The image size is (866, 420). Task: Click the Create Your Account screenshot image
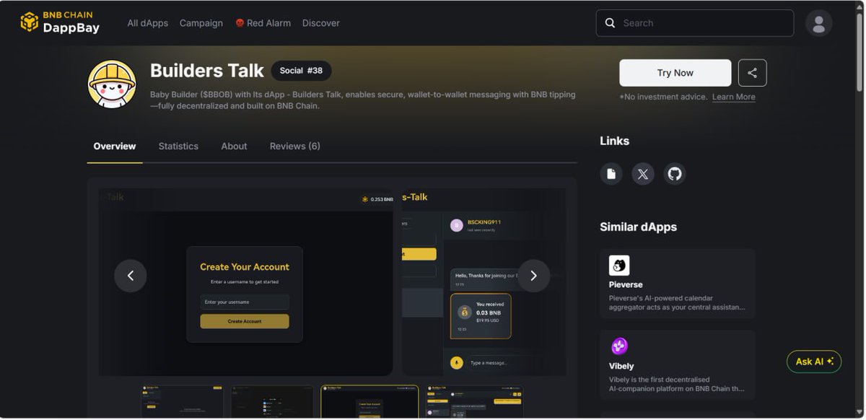click(245, 282)
